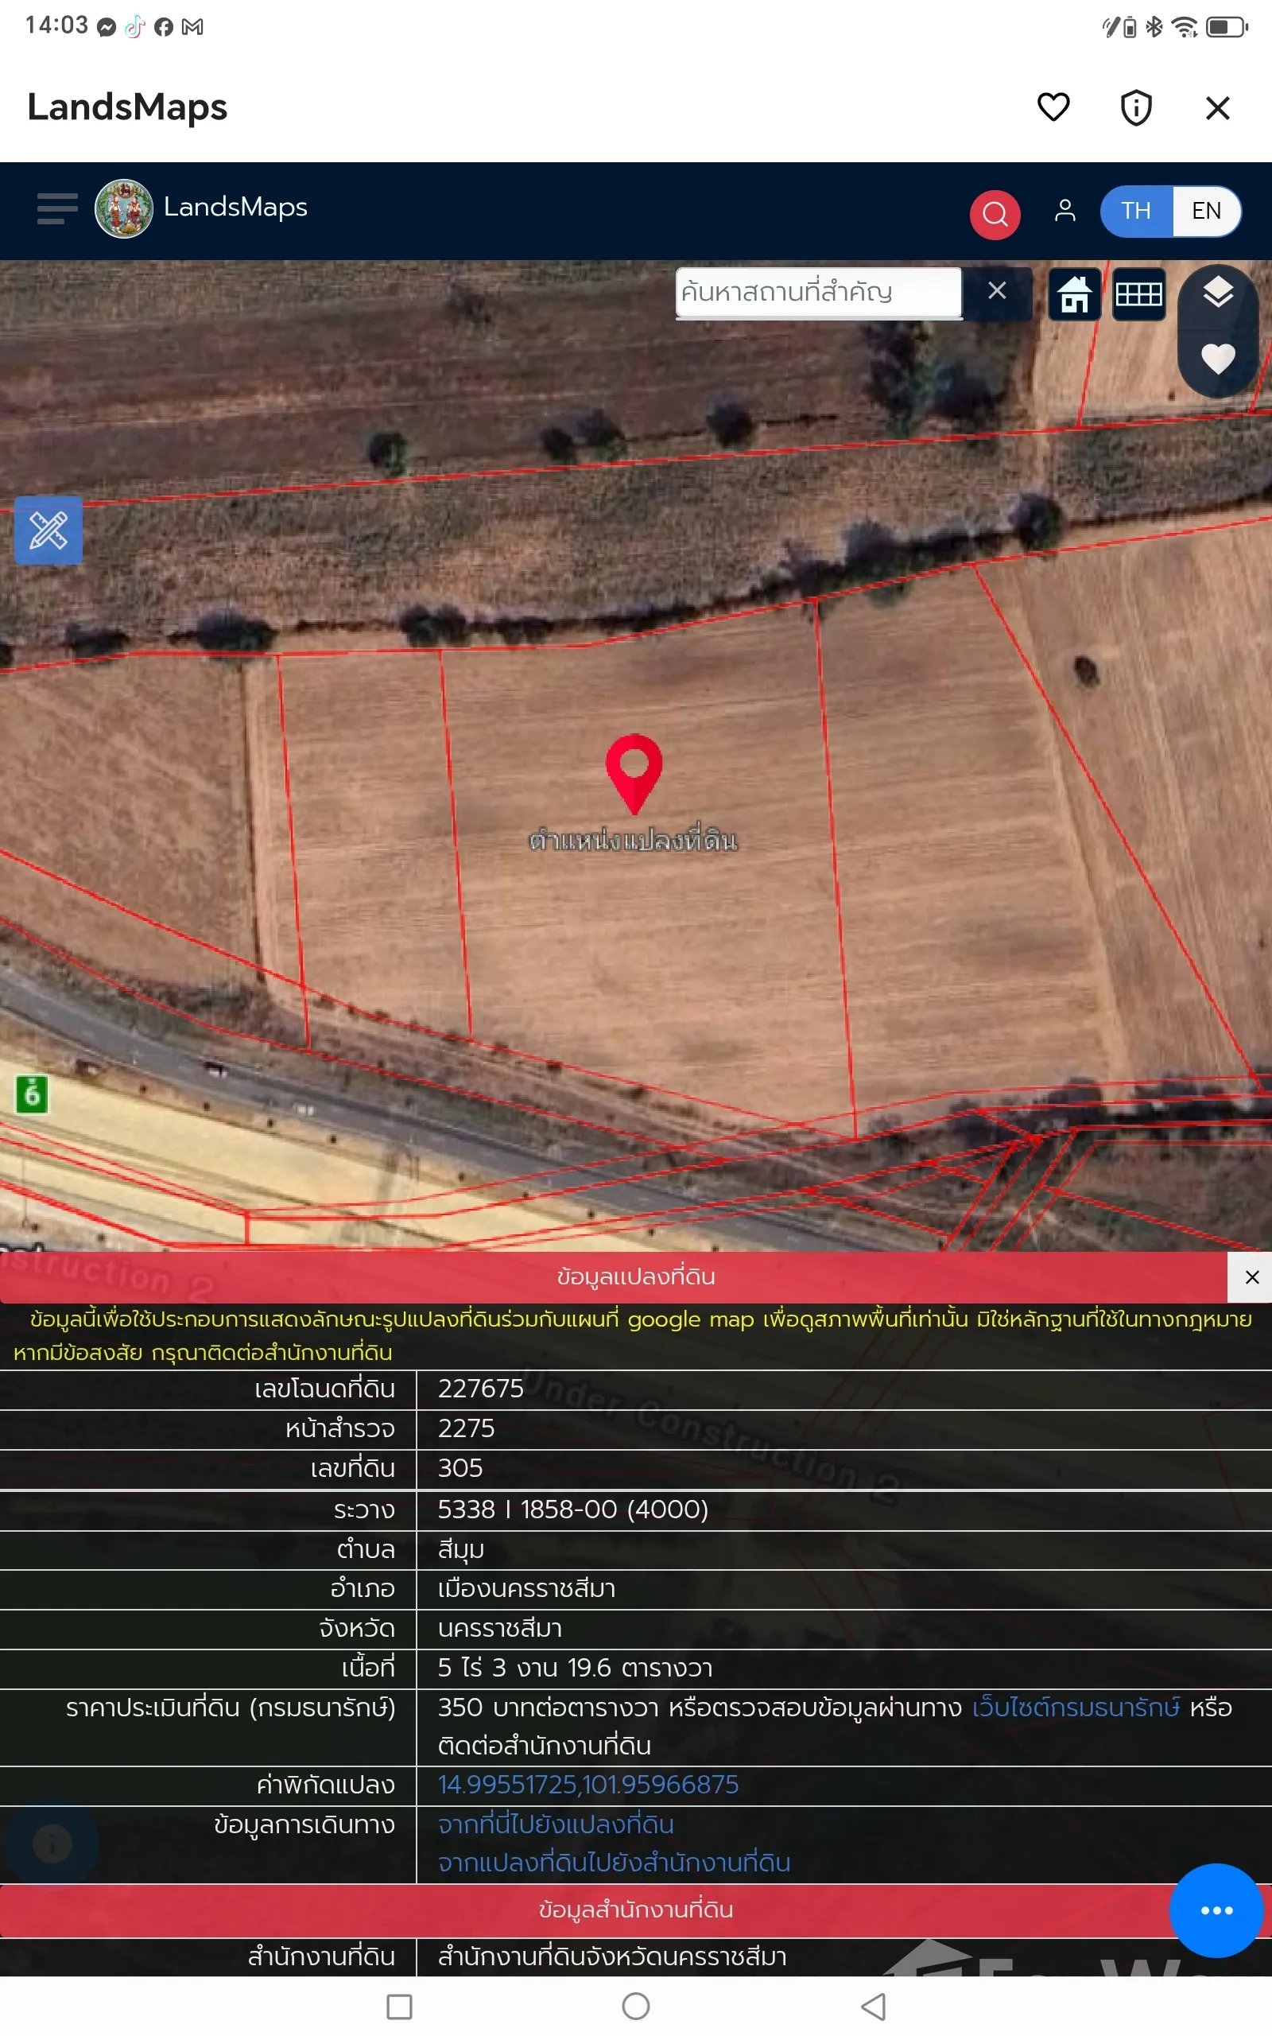The height and width of the screenshot is (2036, 1272).
Task: Select the ruler measurement tool
Action: [x=48, y=531]
